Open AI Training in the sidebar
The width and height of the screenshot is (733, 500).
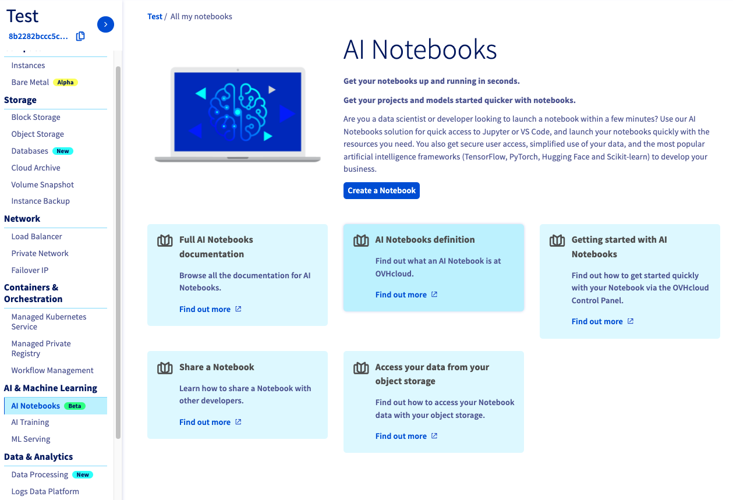(x=30, y=422)
